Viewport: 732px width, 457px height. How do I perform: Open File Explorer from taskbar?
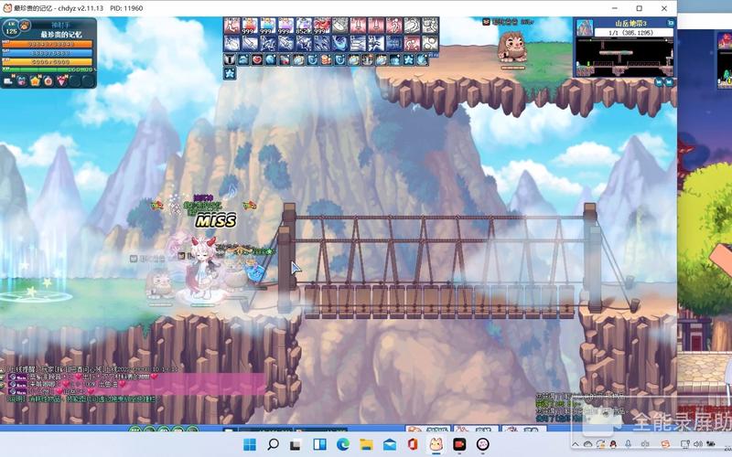coord(366,444)
